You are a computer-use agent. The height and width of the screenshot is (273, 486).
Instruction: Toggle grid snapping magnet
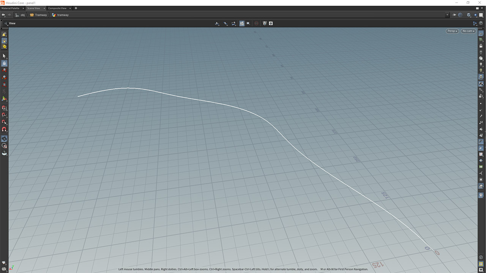coord(4,108)
